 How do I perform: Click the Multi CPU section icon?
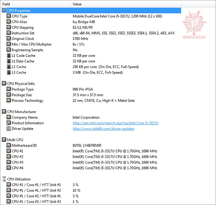click(4, 140)
